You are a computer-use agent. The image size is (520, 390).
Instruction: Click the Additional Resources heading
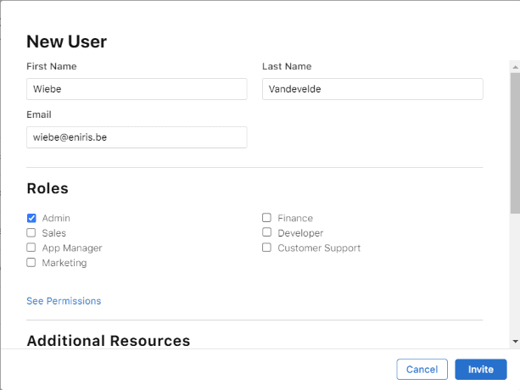pyautogui.click(x=109, y=341)
